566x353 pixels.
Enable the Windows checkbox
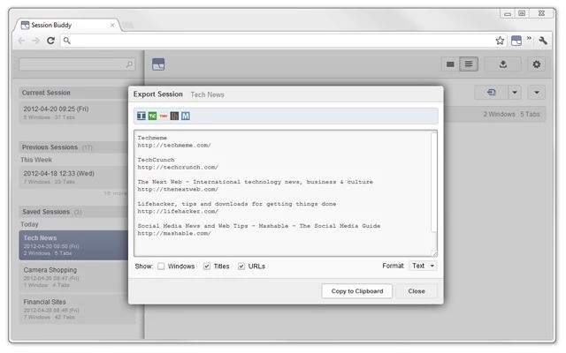[161, 267]
